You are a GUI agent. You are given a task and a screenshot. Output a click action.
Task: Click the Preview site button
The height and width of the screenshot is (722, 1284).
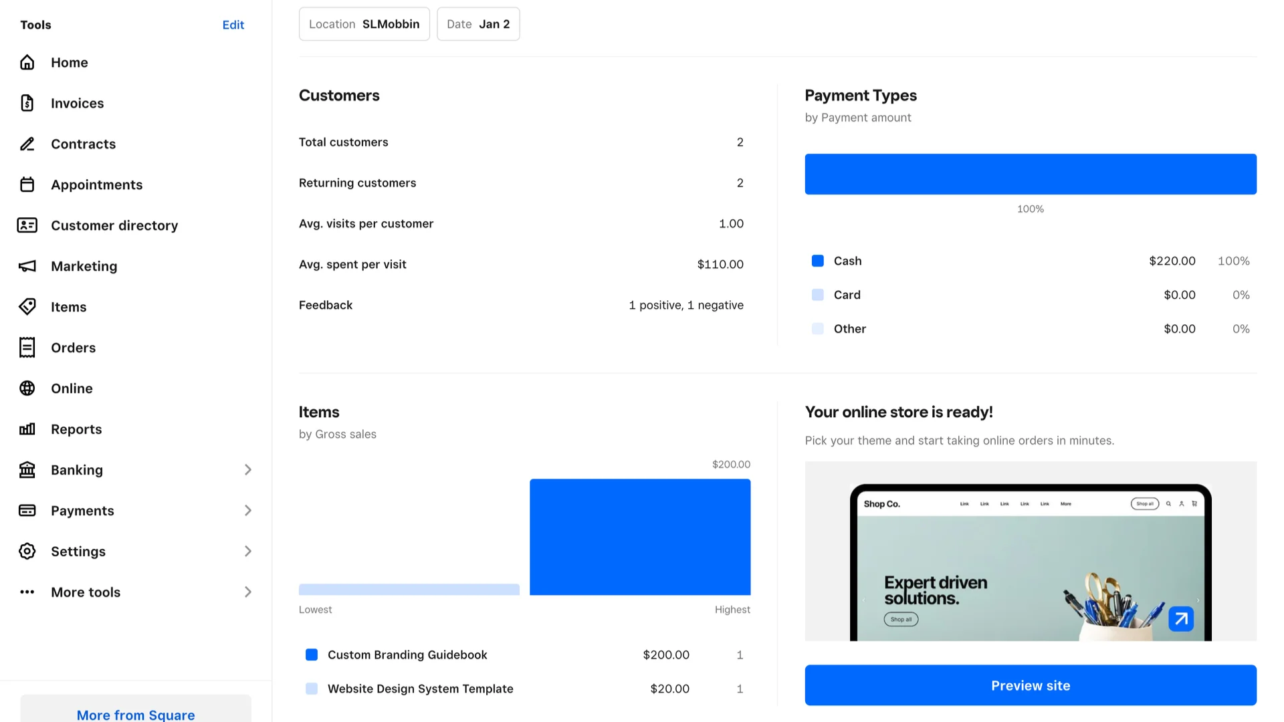coord(1030,685)
